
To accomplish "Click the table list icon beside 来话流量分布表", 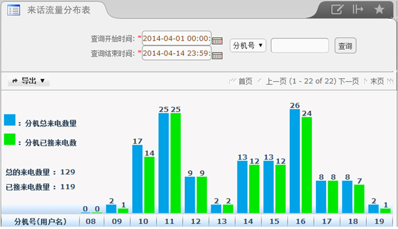I will 14,10.
